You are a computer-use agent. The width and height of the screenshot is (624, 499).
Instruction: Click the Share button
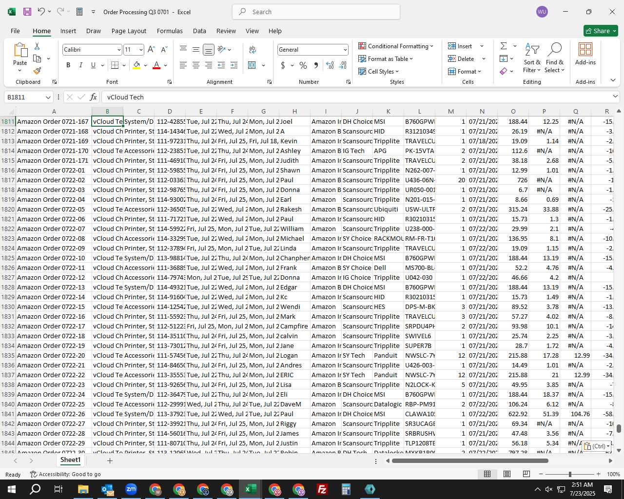[601, 31]
